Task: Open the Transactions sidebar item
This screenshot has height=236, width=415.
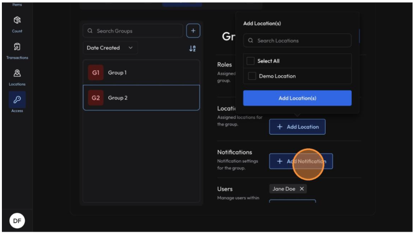Action: [17, 51]
